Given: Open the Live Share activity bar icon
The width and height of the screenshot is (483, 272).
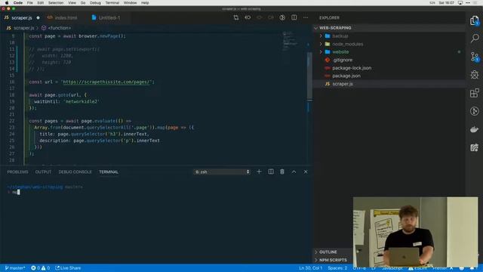Looking at the screenshot, I should tap(475, 147).
